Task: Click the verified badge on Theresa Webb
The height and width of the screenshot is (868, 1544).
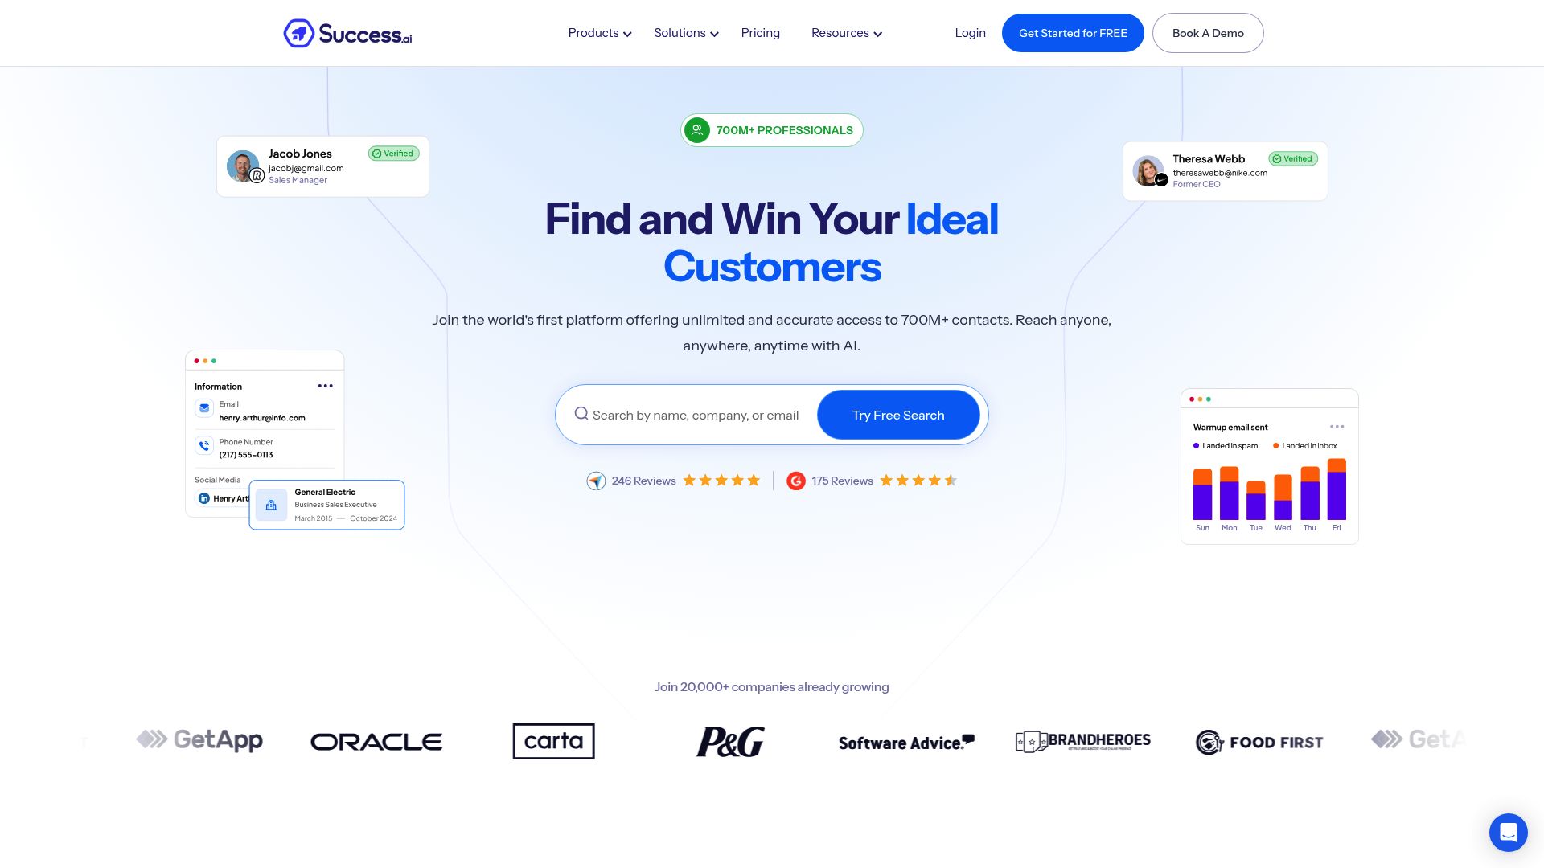Action: 1292,158
